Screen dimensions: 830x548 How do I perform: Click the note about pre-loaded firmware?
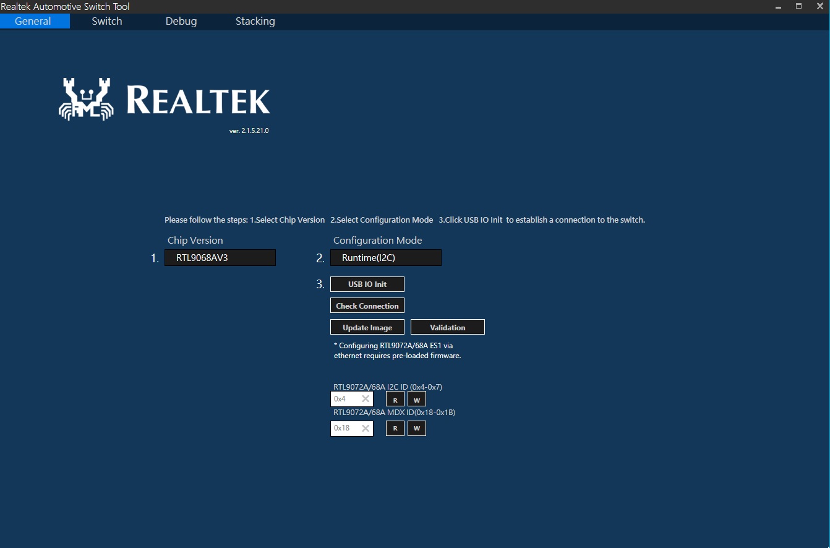[x=397, y=351]
